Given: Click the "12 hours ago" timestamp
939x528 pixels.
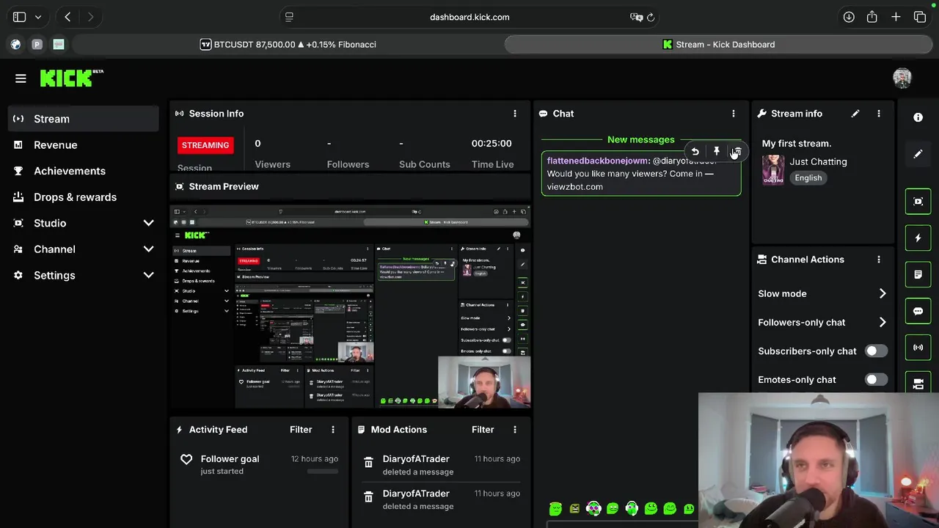Looking at the screenshot, I should pos(315,459).
